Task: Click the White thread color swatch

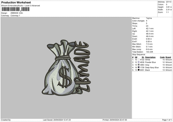Action: point(139,60)
